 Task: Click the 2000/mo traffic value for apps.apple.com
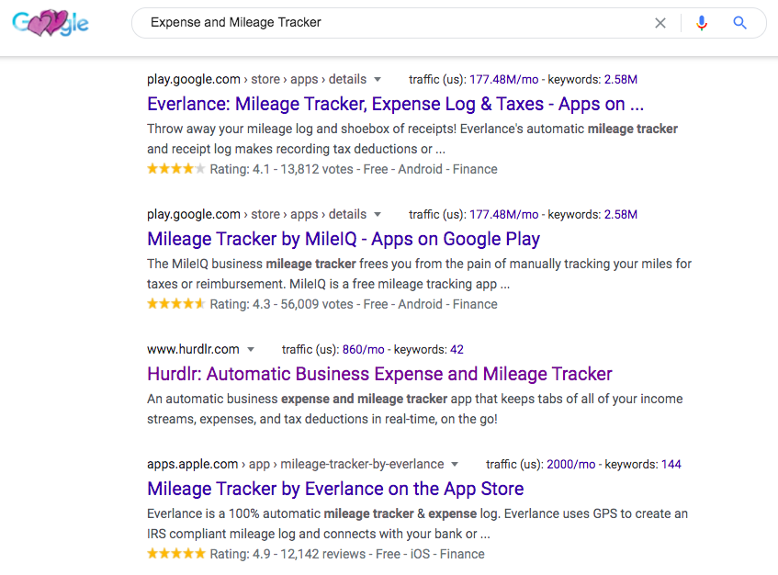[570, 465]
